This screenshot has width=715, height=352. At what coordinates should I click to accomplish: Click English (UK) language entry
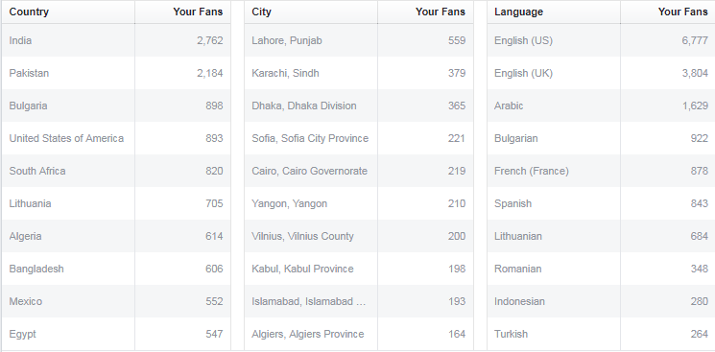tap(523, 73)
